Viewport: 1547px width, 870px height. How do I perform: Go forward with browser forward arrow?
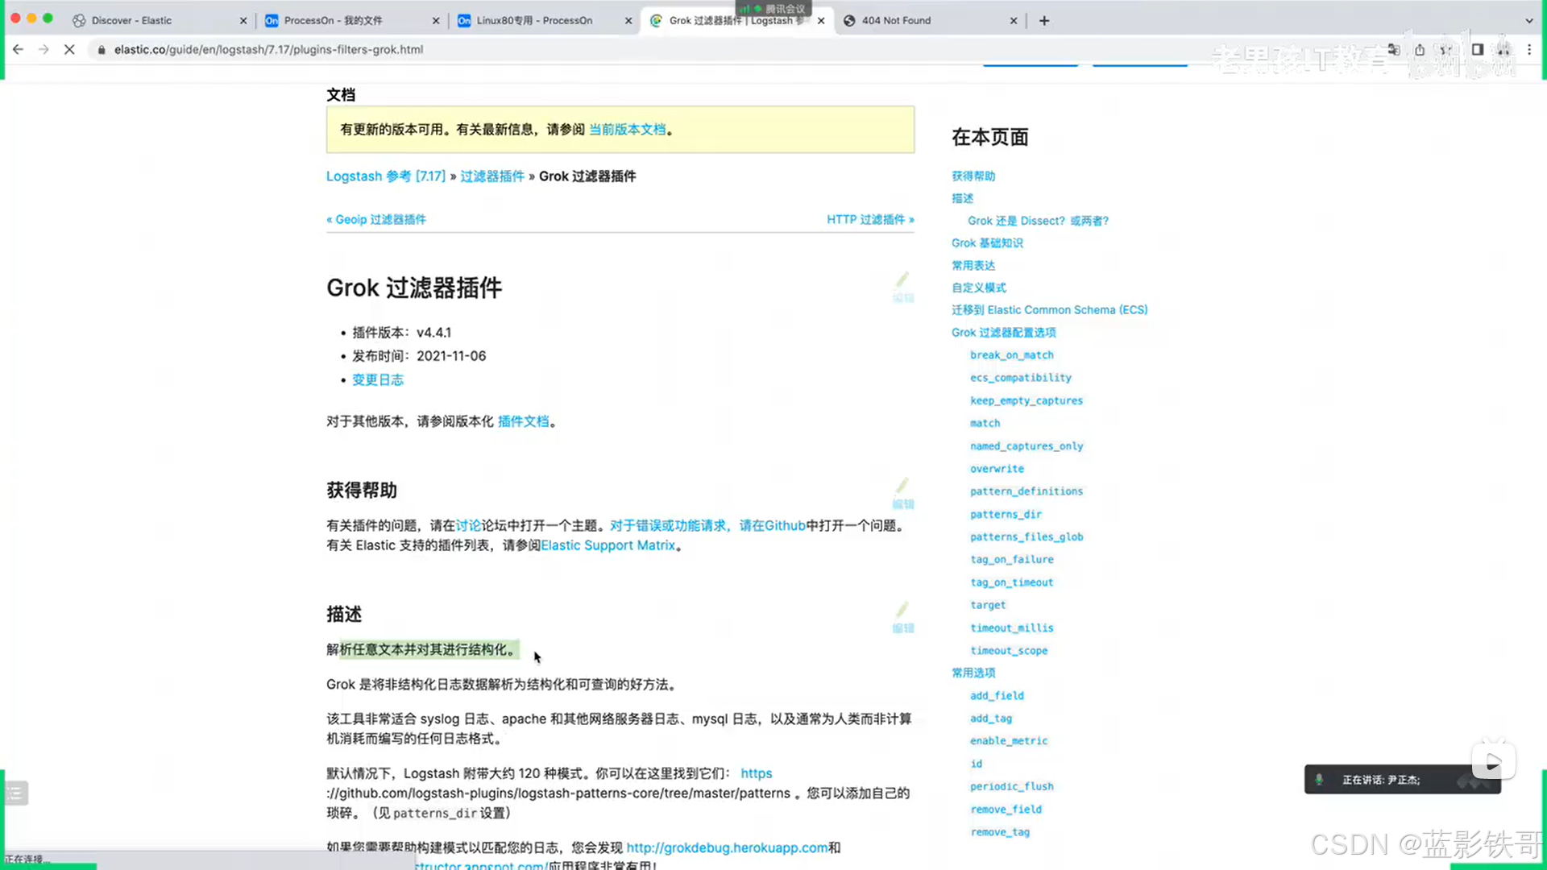pyautogui.click(x=44, y=49)
